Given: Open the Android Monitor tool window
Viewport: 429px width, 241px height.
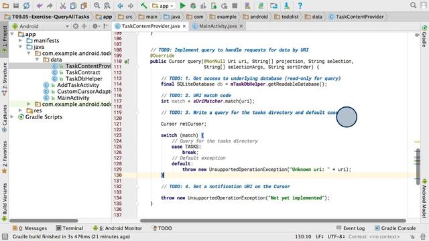Looking at the screenshot, I should tap(117, 228).
